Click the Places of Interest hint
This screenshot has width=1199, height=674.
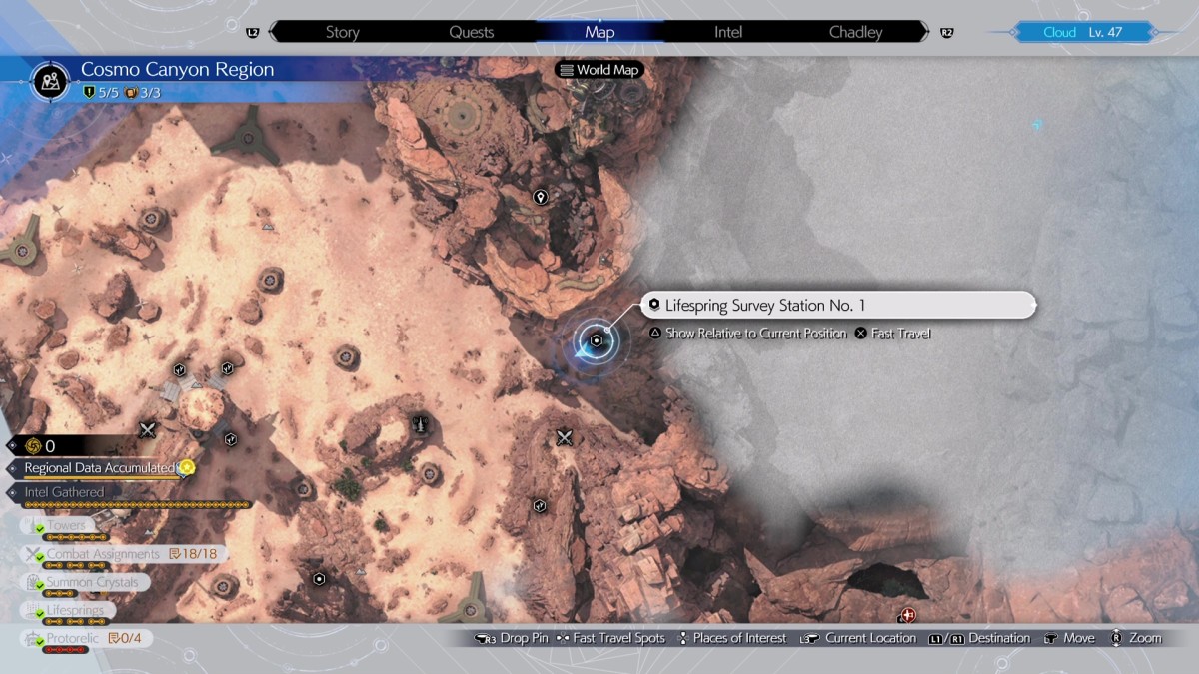pos(732,638)
